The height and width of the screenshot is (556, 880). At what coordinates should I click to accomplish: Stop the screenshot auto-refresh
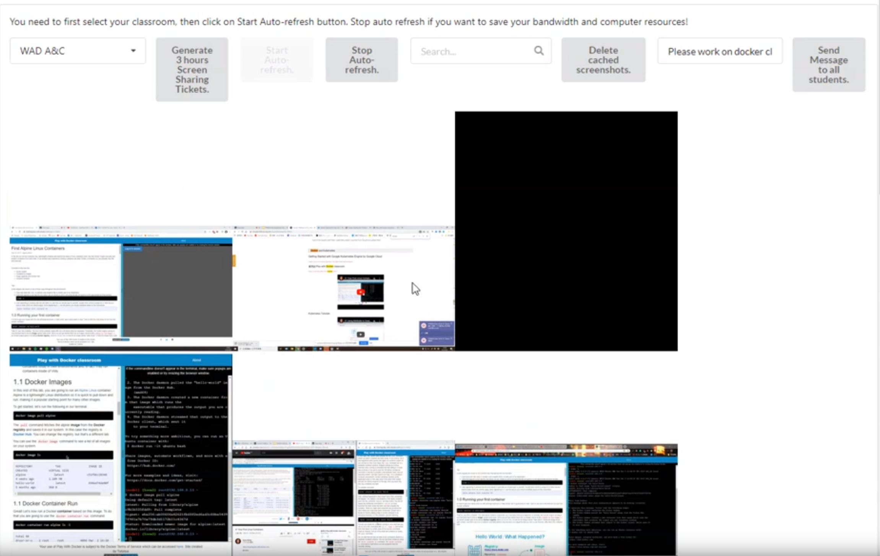pyautogui.click(x=361, y=60)
